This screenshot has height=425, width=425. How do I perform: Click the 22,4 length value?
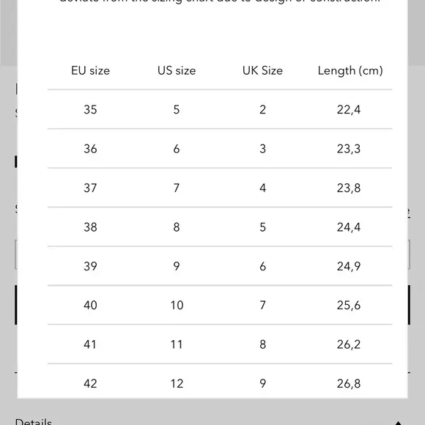[x=349, y=110]
